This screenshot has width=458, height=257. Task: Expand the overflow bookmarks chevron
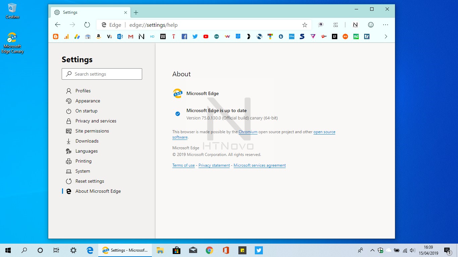(386, 36)
